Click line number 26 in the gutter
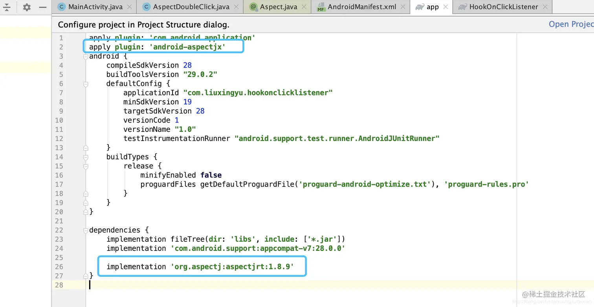Viewport: 594px width, 307px height. point(59,267)
